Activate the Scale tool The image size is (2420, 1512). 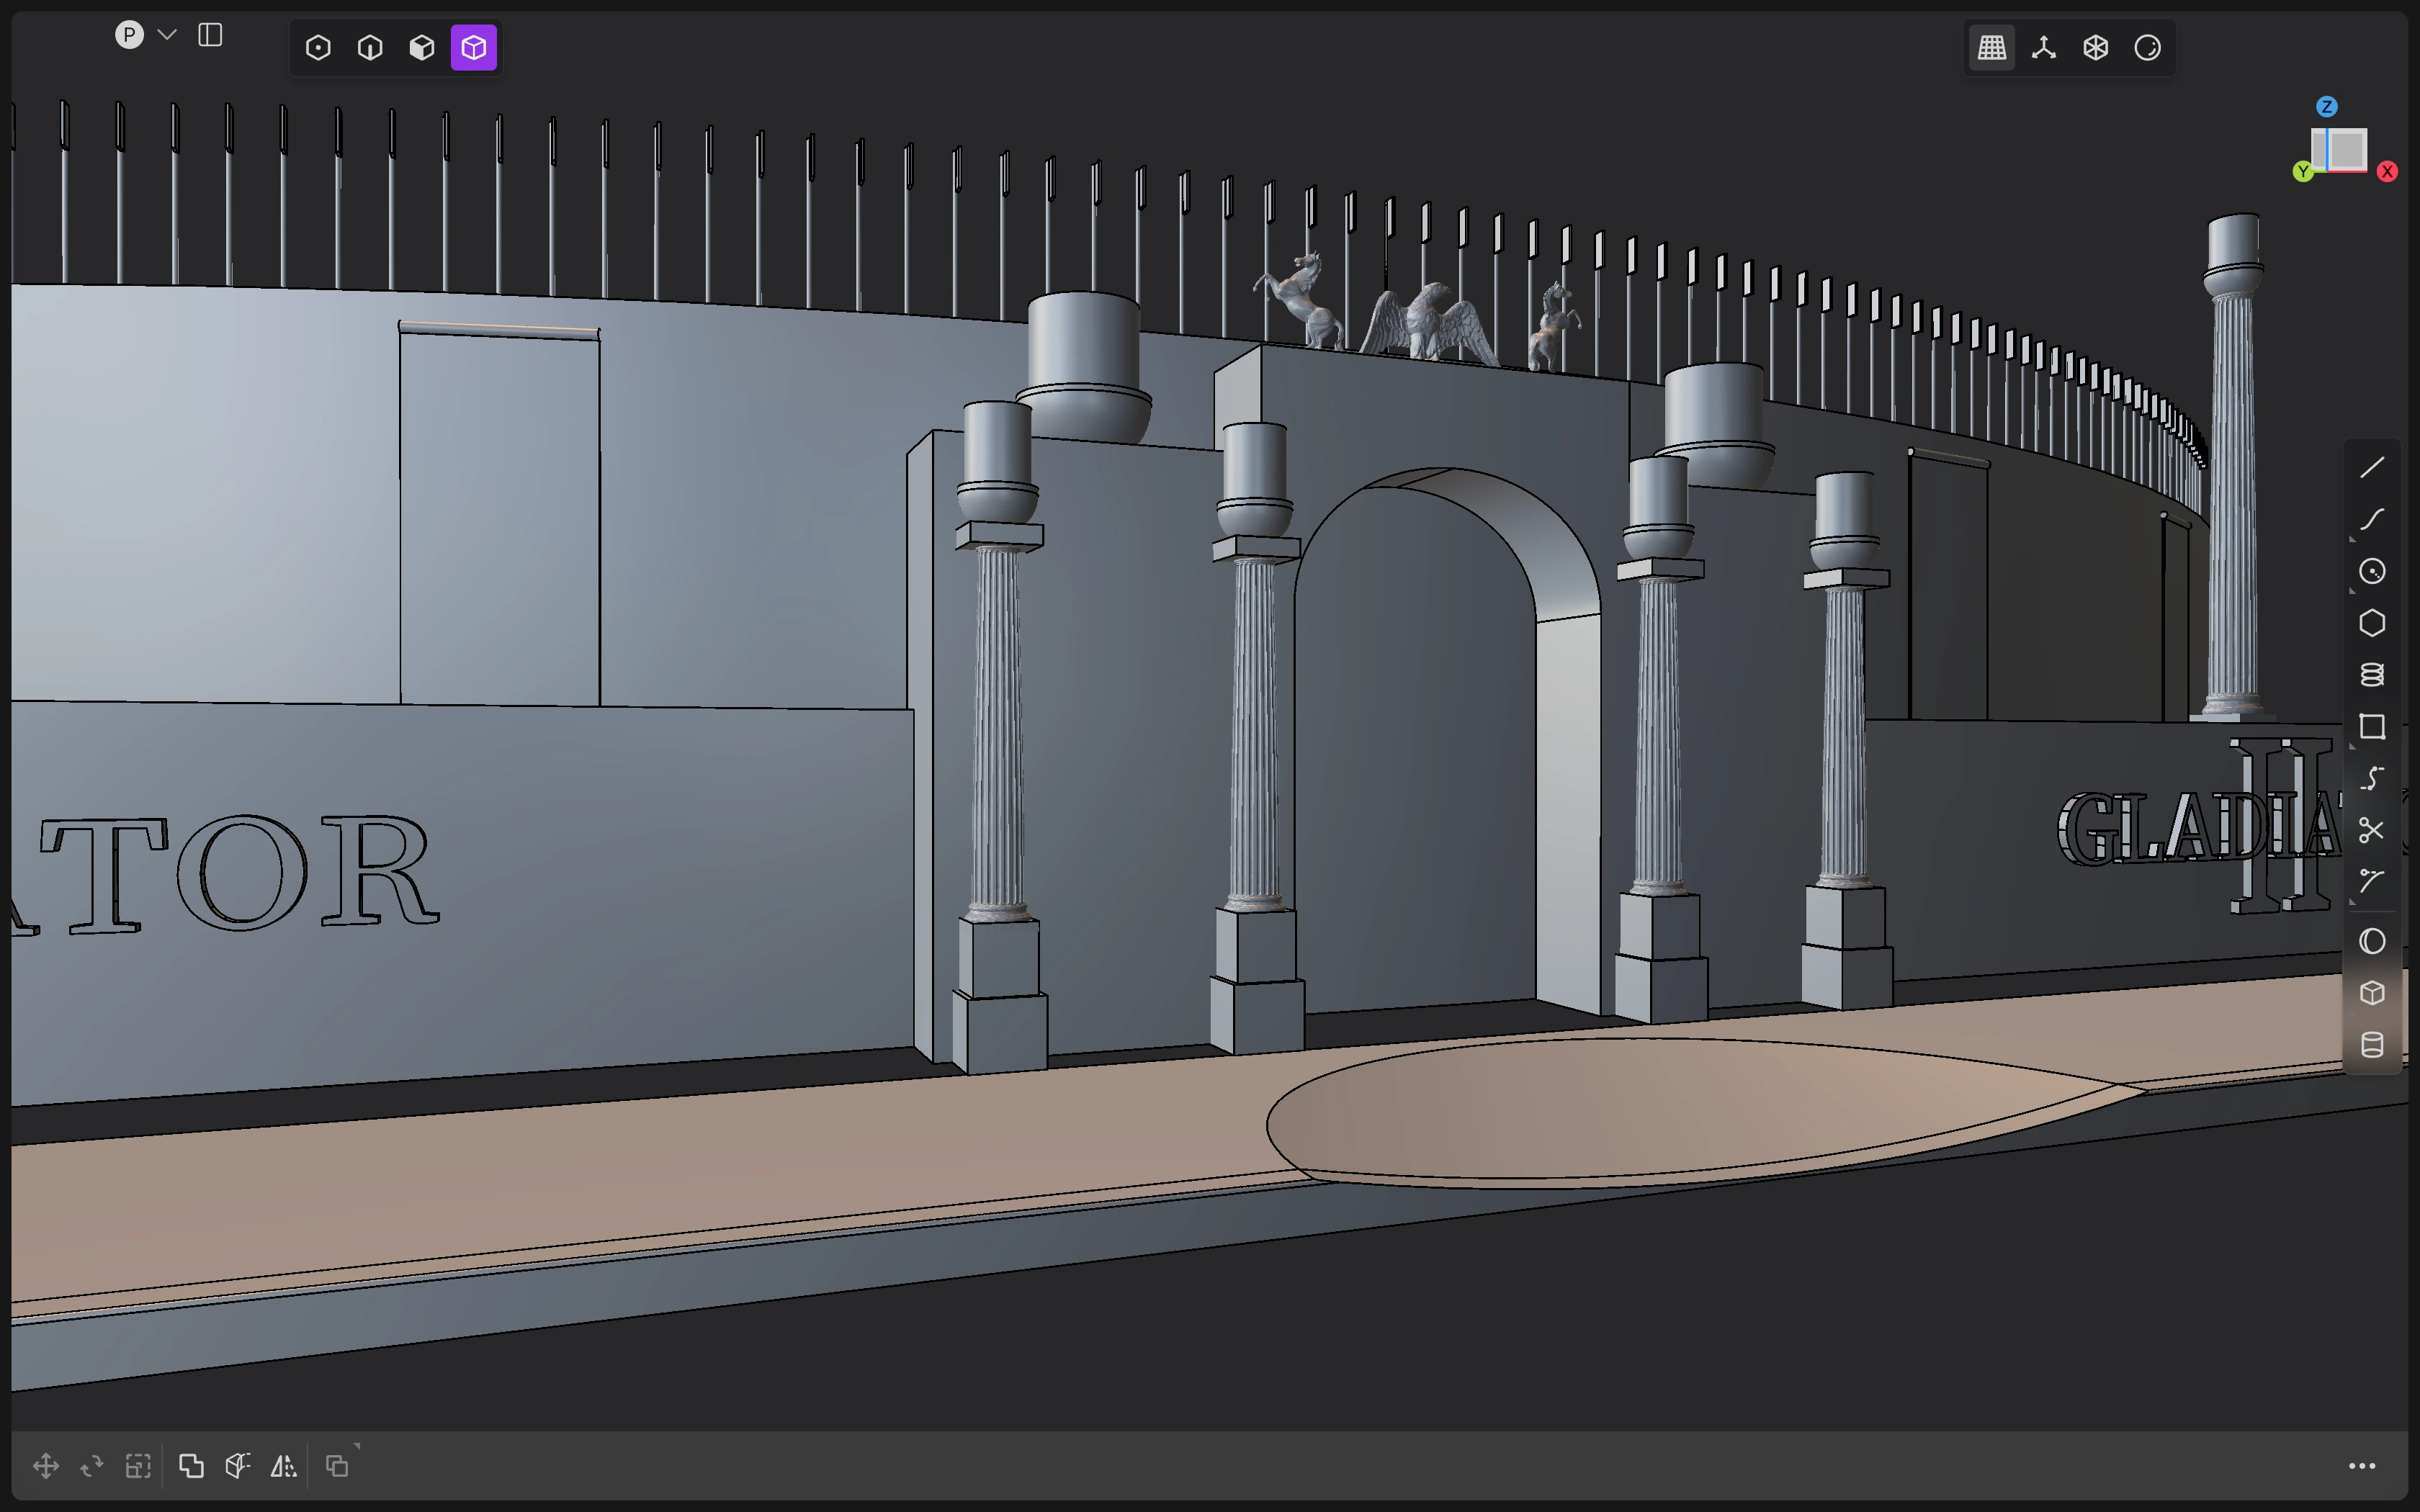click(138, 1466)
